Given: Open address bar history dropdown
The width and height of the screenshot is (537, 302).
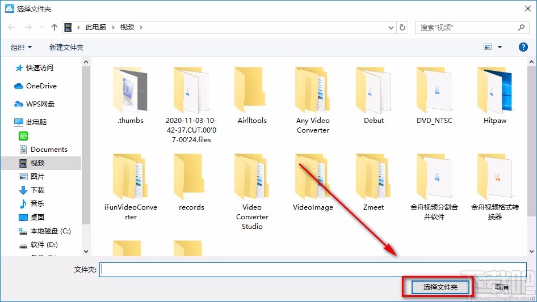Looking at the screenshot, I should point(391,28).
